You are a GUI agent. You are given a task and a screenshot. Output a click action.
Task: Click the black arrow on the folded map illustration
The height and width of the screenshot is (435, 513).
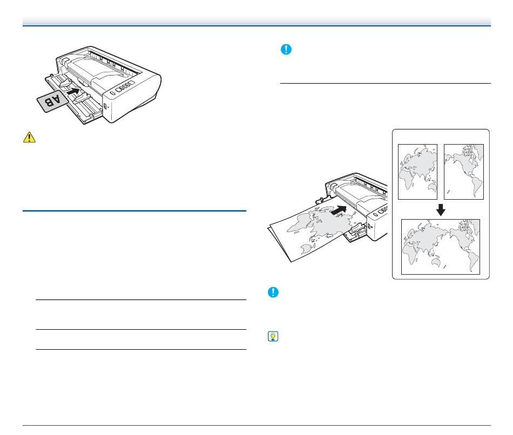coord(338,210)
